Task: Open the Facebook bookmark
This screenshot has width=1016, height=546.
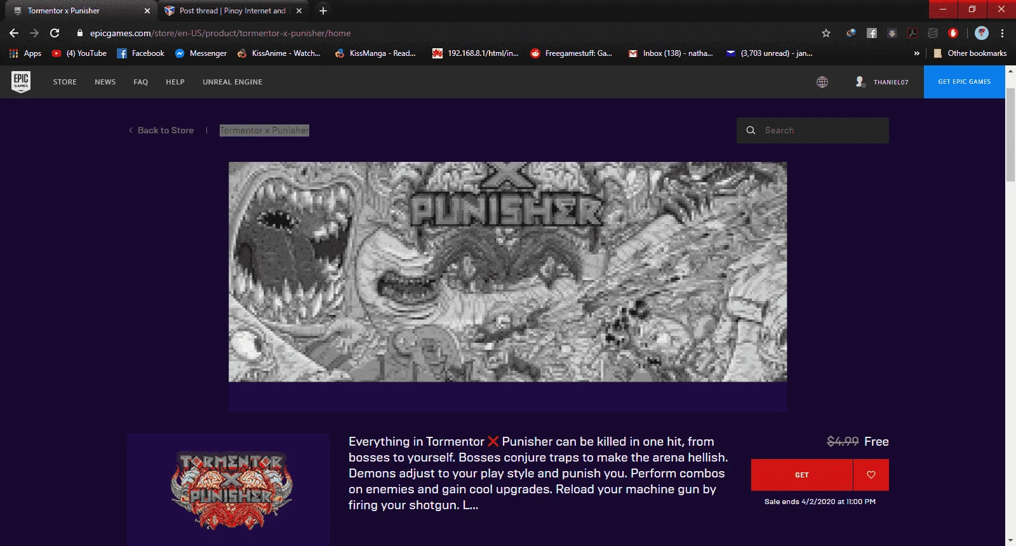Action: (140, 53)
